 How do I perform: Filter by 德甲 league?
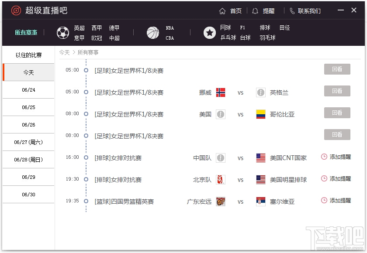[x=114, y=28]
